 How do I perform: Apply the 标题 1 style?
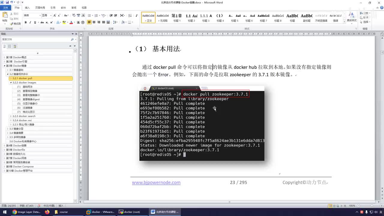[x=177, y=17]
